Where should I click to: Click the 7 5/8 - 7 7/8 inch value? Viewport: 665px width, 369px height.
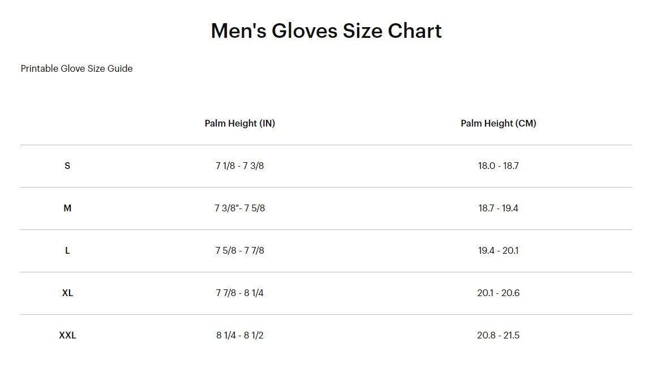(239, 251)
